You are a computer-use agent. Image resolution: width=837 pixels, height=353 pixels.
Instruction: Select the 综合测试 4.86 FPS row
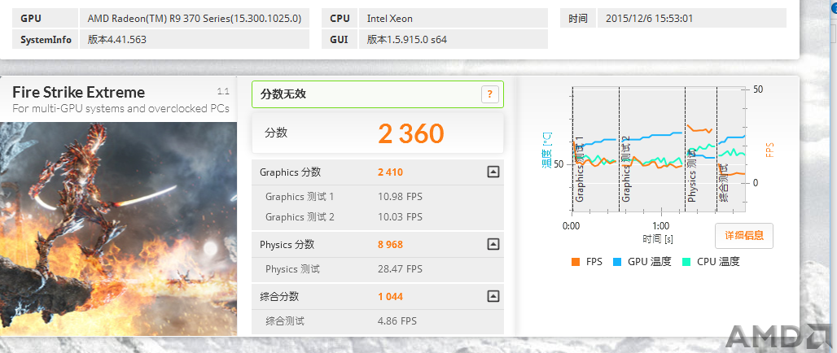coord(378,321)
